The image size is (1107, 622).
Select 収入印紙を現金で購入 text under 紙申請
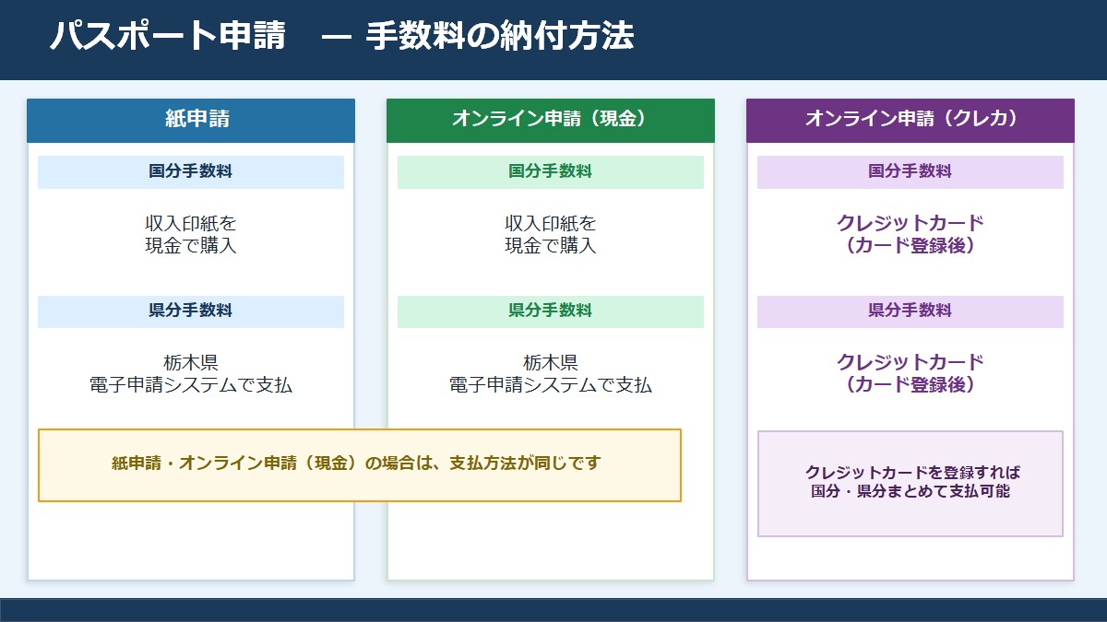[191, 235]
